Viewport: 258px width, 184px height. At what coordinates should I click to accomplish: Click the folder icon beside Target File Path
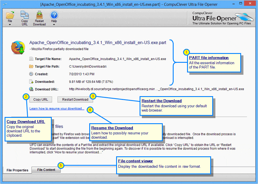coord(31,66)
